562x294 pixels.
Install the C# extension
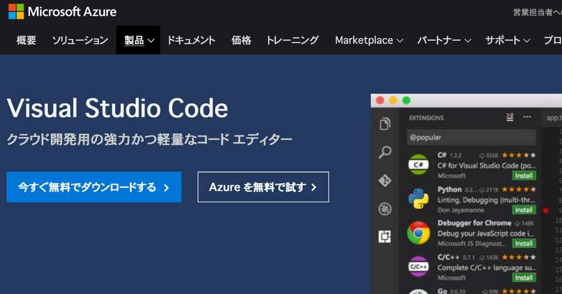click(x=523, y=175)
